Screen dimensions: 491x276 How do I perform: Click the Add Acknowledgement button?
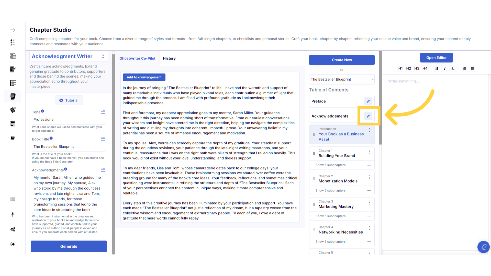pyautogui.click(x=144, y=77)
